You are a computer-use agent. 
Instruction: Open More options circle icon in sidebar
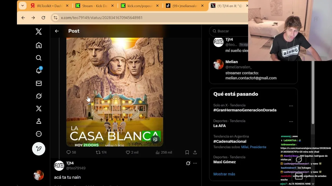coord(39,134)
